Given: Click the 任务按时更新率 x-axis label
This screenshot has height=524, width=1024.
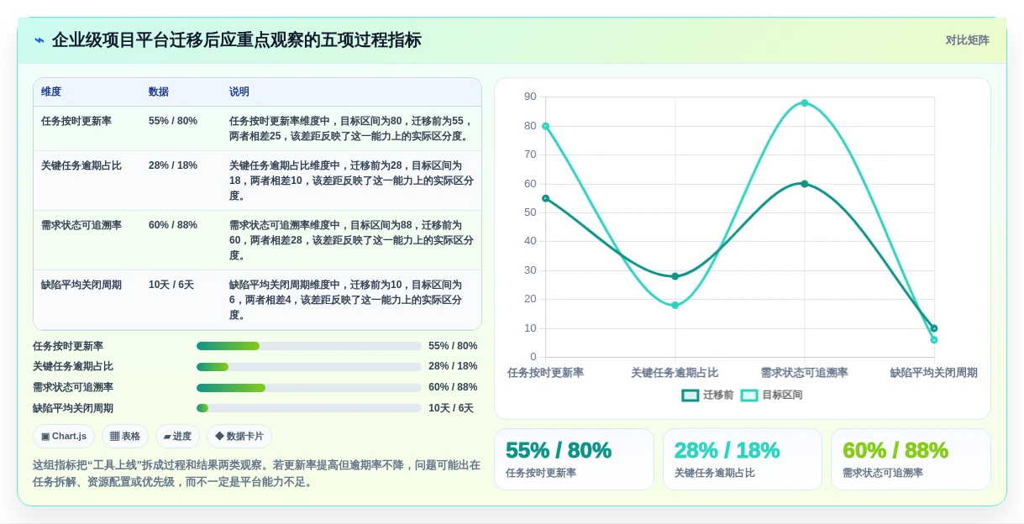Looking at the screenshot, I should point(546,373).
